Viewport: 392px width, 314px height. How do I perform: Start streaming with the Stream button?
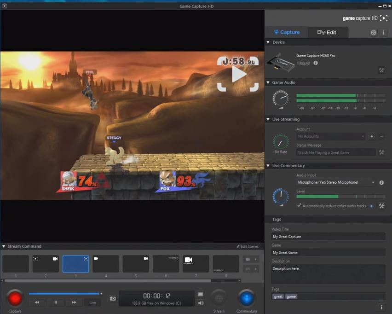(219, 298)
